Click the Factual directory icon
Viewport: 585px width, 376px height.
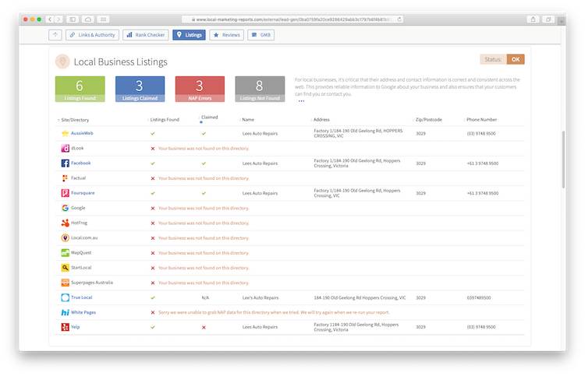(x=65, y=178)
